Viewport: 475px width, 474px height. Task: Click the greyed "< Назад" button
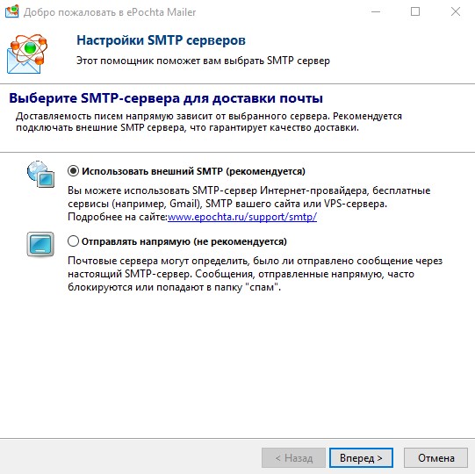pos(293,457)
